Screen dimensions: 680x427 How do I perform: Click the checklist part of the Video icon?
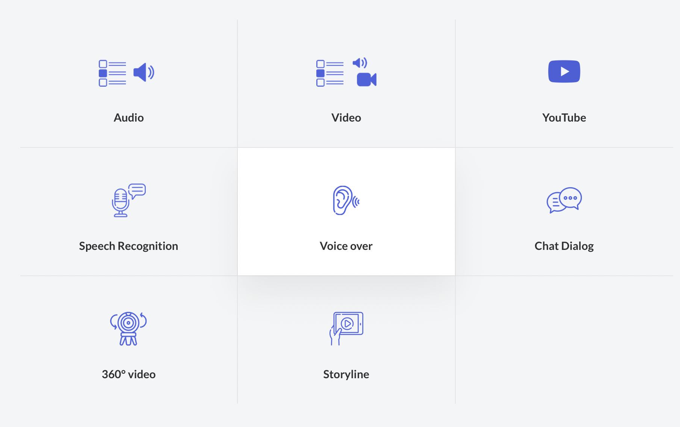pyautogui.click(x=330, y=73)
